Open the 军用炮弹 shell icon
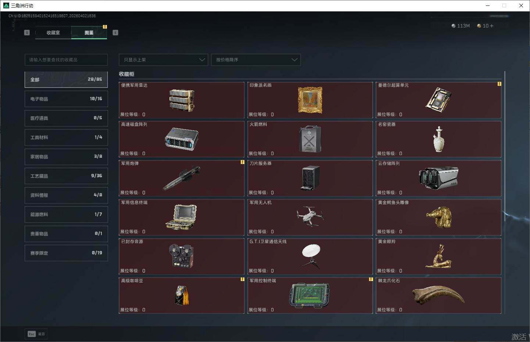 click(x=182, y=178)
